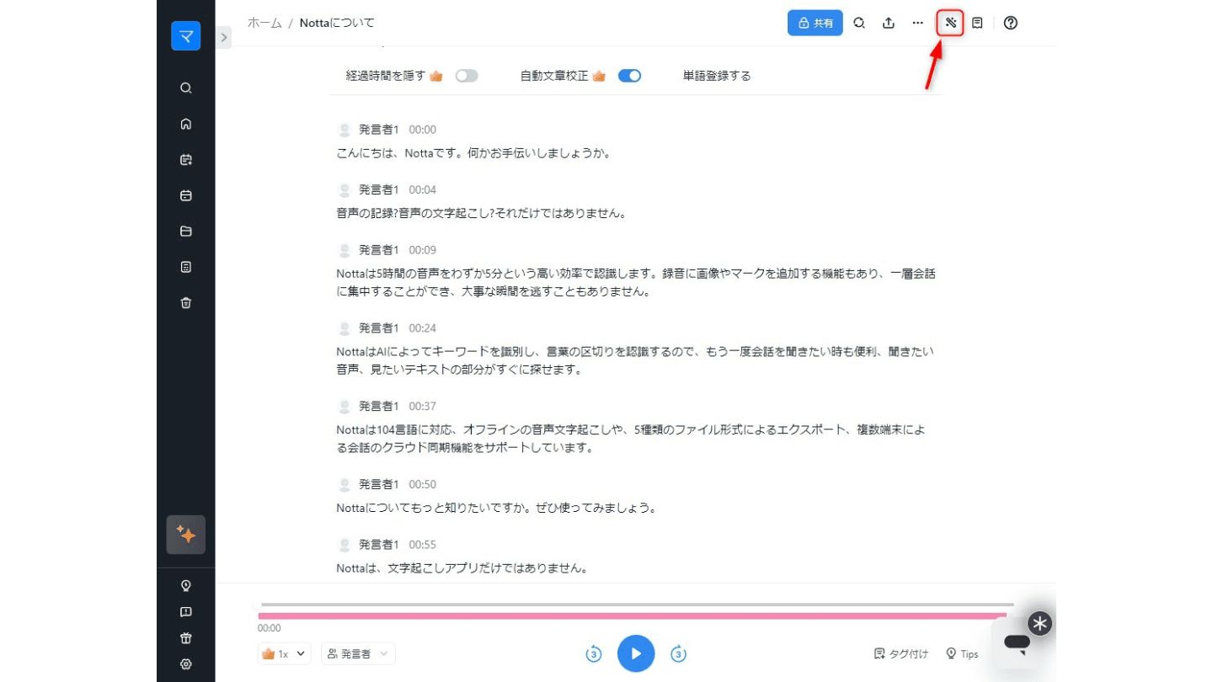The height and width of the screenshot is (682, 1213).
Task: Click the orange sparkle AI button
Action: pyautogui.click(x=186, y=535)
